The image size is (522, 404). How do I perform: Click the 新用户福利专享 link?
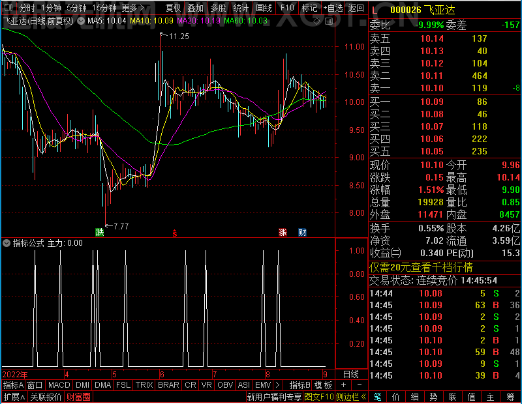click(x=274, y=397)
